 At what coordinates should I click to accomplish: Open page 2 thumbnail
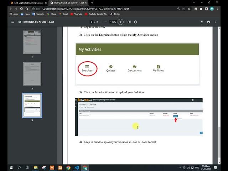pyautogui.click(x=32, y=74)
